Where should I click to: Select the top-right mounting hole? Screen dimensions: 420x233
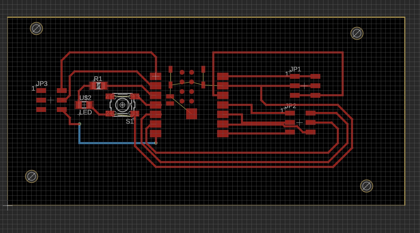[357, 33]
